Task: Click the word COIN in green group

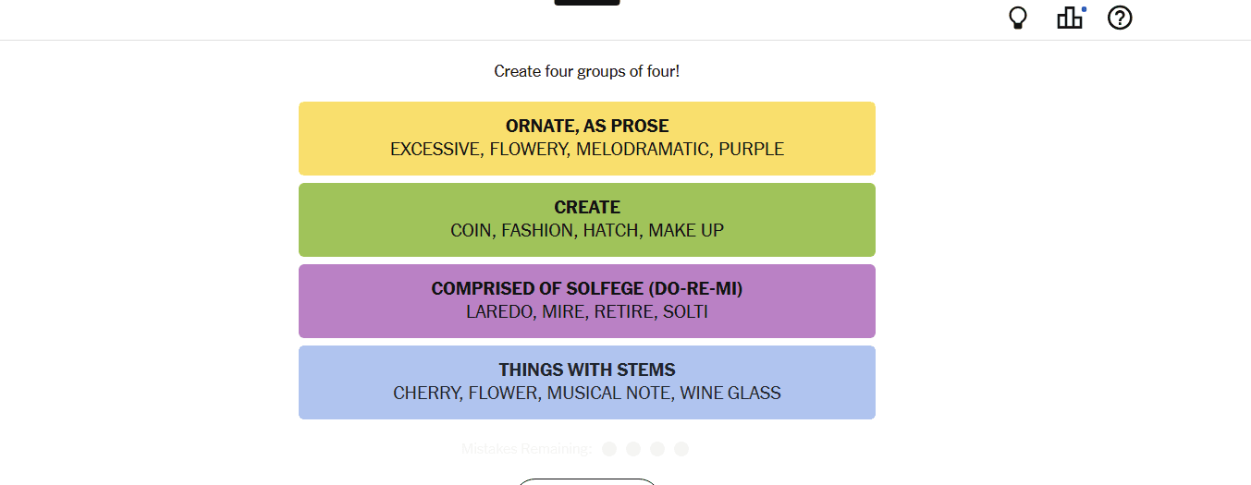Action: pyautogui.click(x=471, y=230)
